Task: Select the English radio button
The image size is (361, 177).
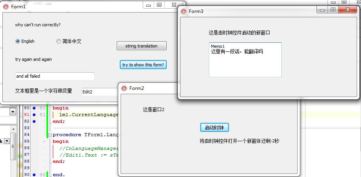Action: pos(18,41)
